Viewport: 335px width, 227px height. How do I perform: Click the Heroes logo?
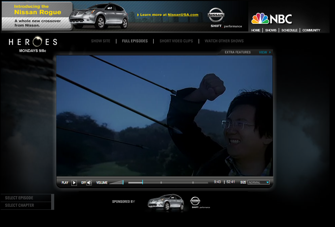[33, 42]
